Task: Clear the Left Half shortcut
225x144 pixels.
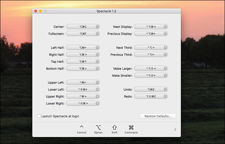Action: [x=97, y=48]
